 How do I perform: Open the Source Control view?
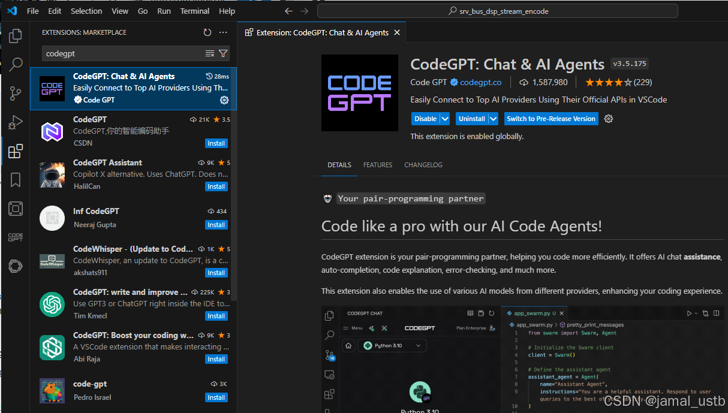(16, 93)
